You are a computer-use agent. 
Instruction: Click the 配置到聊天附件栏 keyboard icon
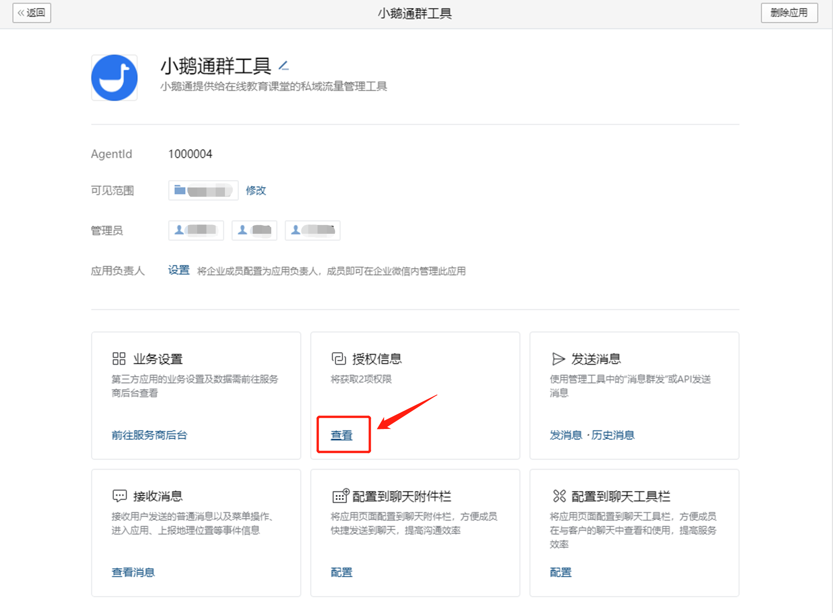[340, 496]
